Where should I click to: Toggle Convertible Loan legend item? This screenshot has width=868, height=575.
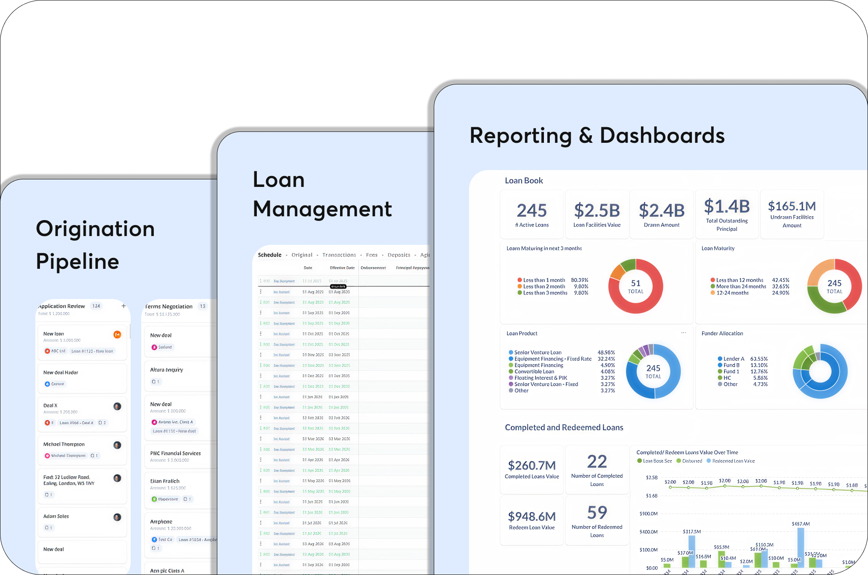point(531,371)
